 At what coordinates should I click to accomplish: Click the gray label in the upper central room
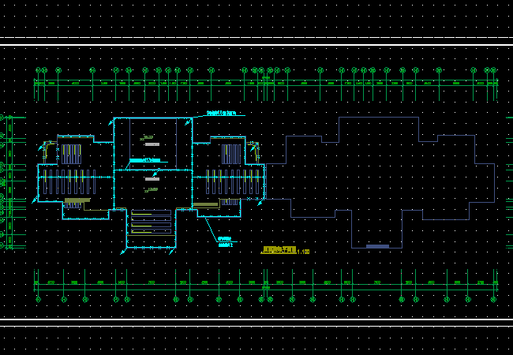click(x=152, y=145)
